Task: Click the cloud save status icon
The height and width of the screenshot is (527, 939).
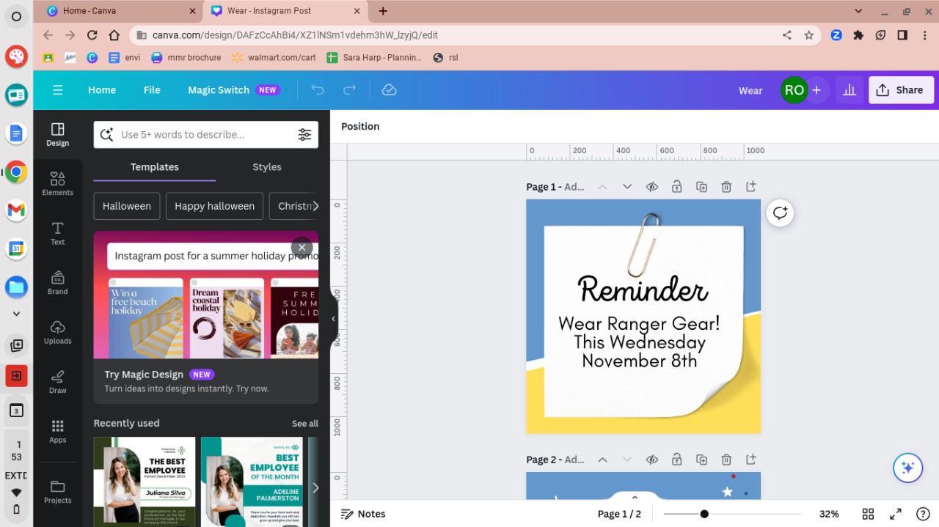Action: click(390, 90)
